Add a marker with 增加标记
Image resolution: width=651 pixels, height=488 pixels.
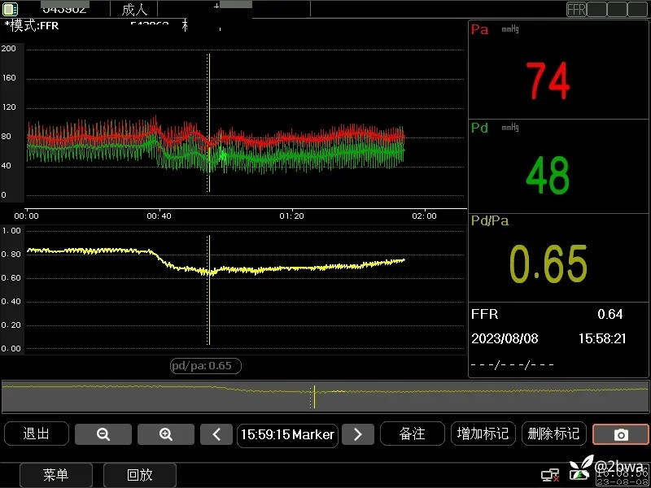[x=483, y=434]
